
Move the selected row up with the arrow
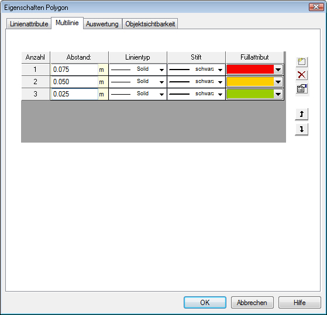[302, 114]
